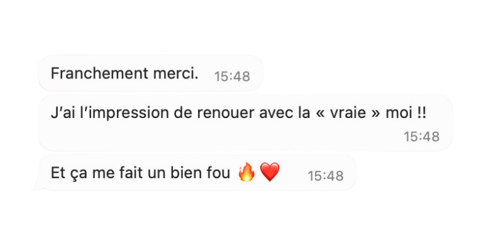Click the fire emoji in the last message
The width and height of the screenshot is (503, 251).
pos(246,172)
